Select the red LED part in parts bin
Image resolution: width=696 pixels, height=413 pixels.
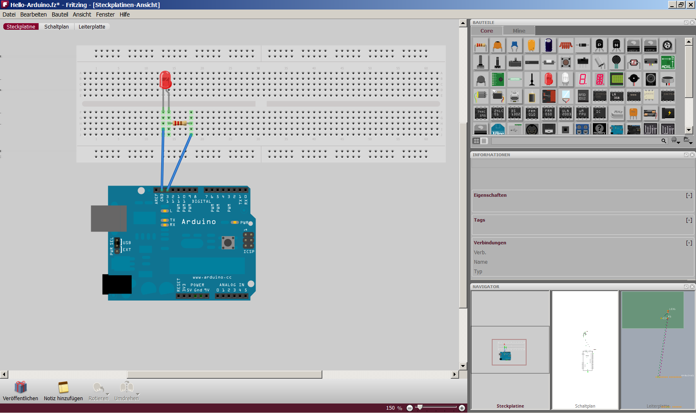click(x=549, y=79)
